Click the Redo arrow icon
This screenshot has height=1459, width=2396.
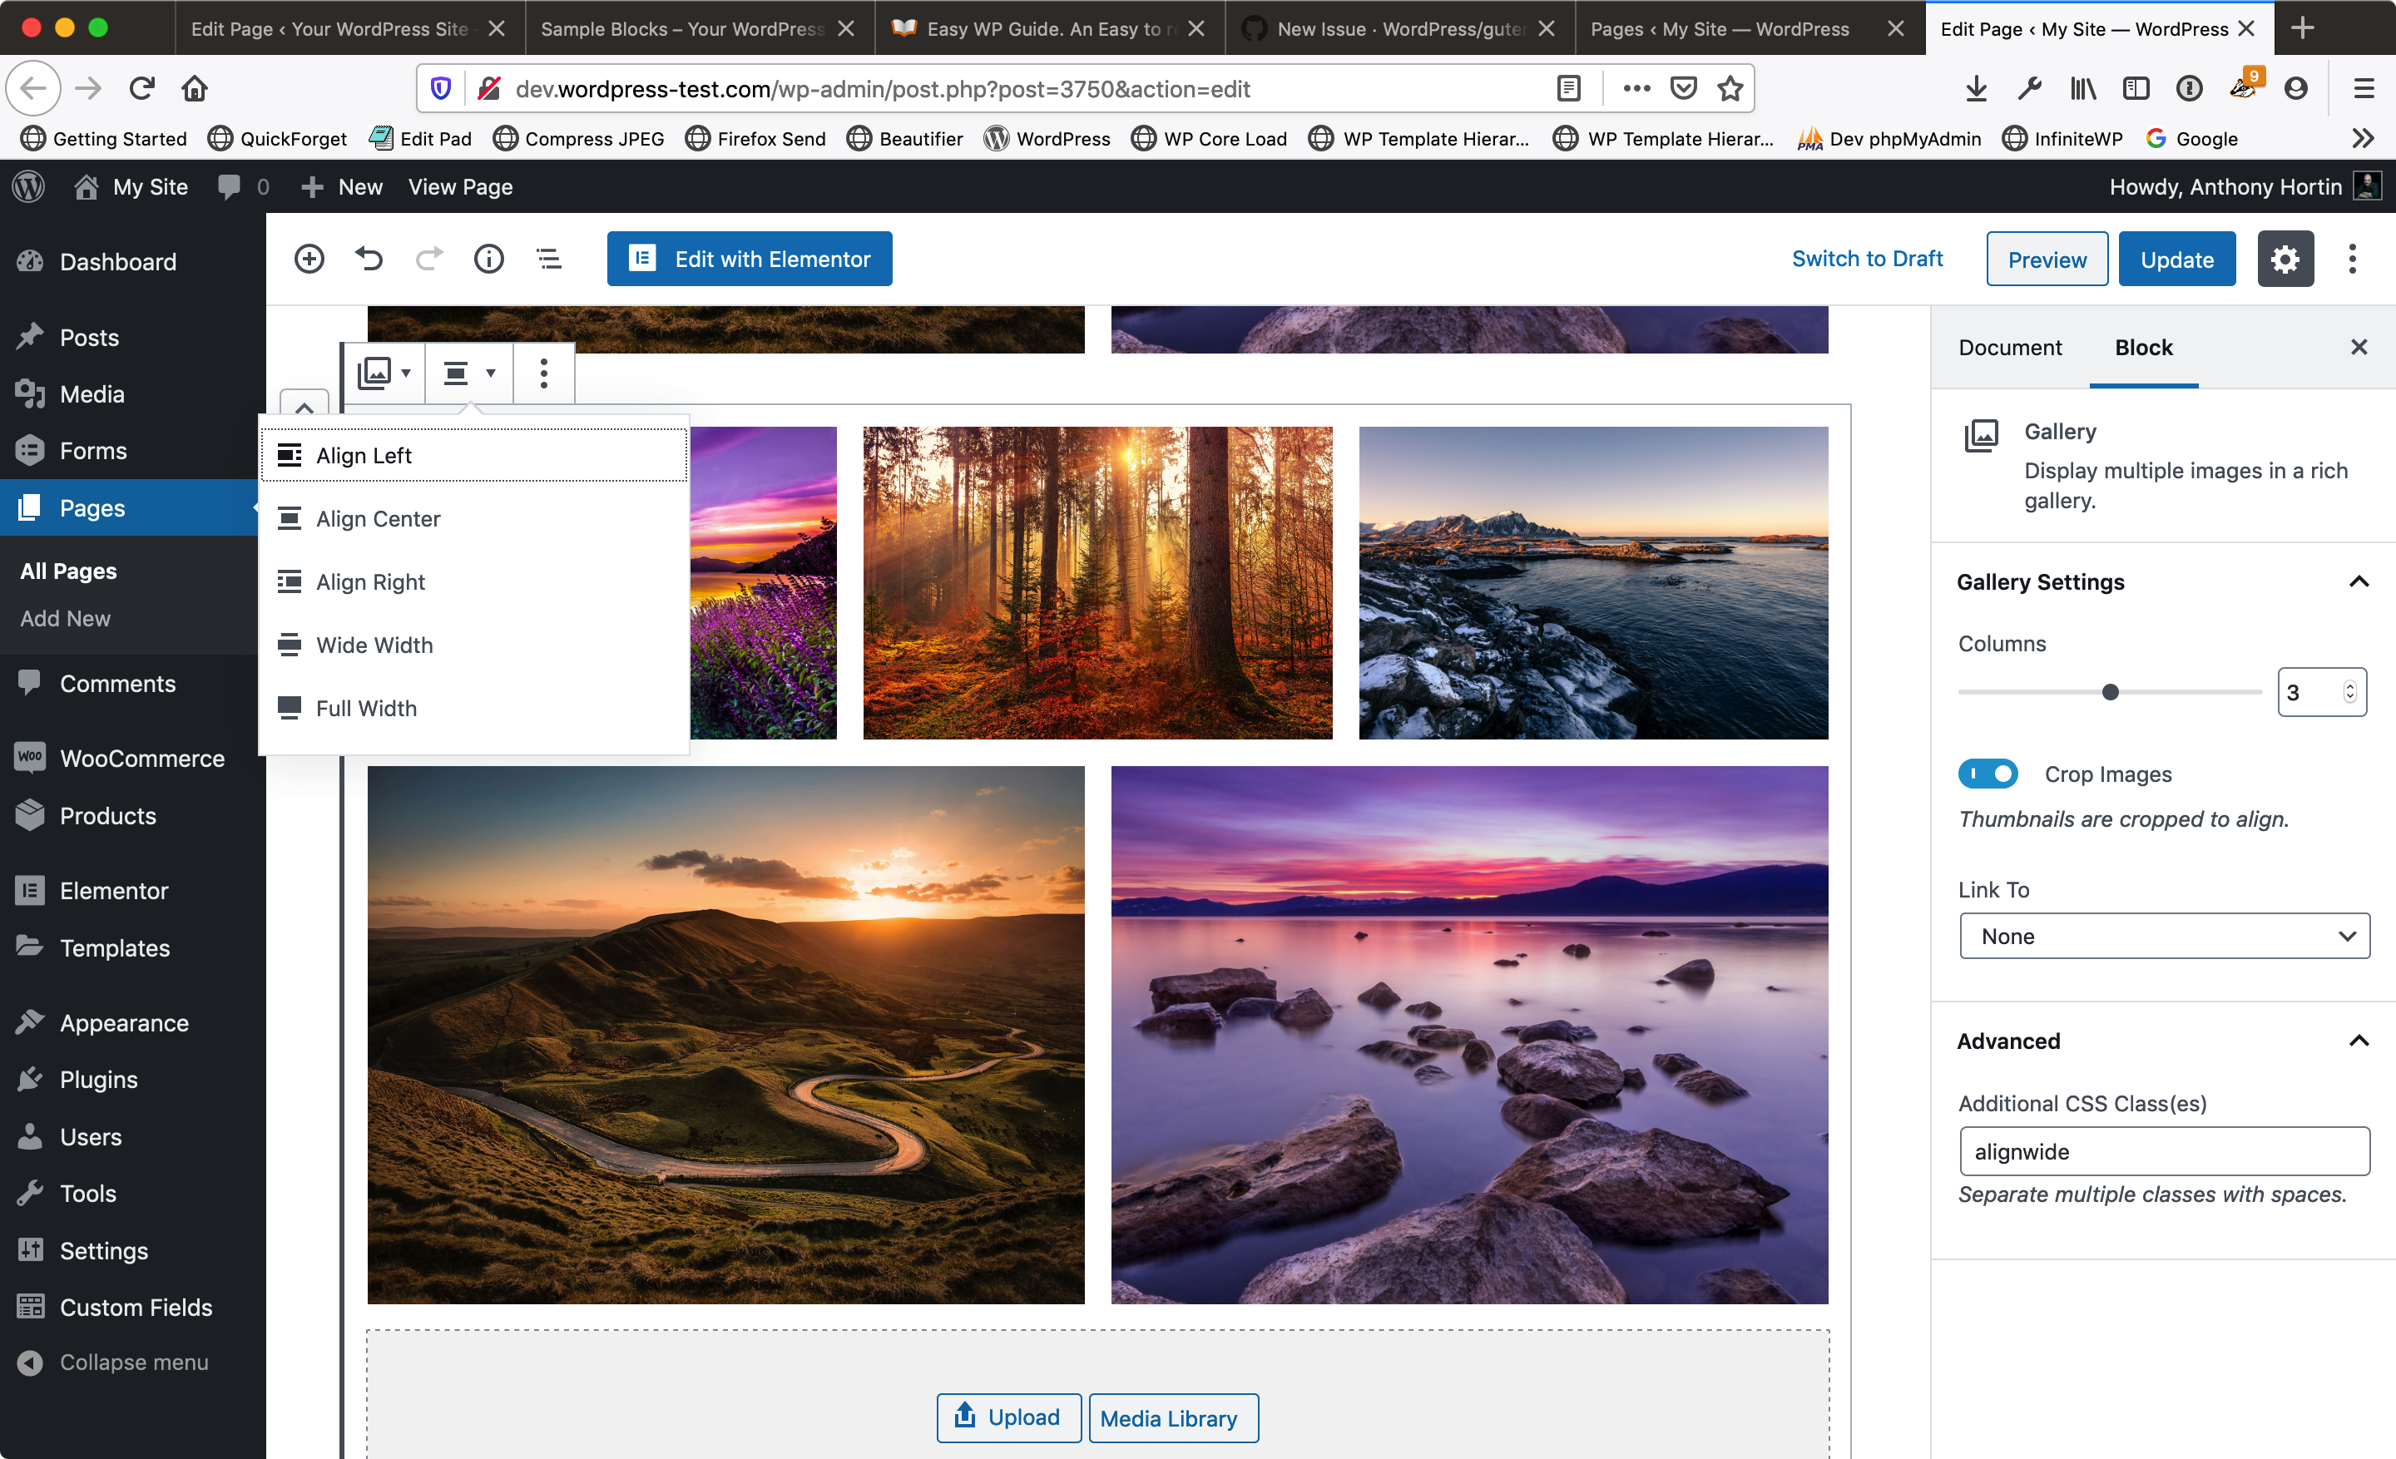pyautogui.click(x=428, y=259)
